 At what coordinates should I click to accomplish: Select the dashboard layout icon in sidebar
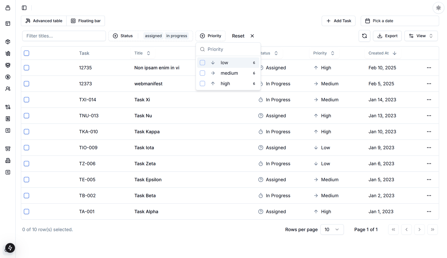click(x=8, y=24)
